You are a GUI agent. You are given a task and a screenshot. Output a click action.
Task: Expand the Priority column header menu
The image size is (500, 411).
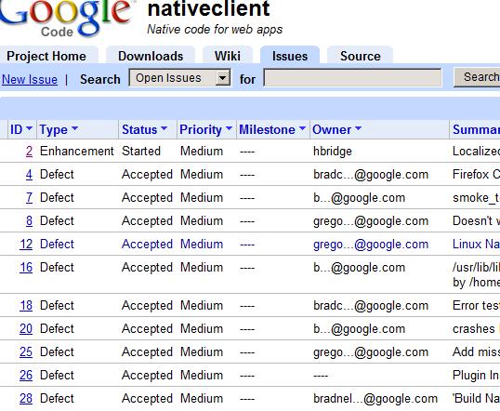(206, 129)
